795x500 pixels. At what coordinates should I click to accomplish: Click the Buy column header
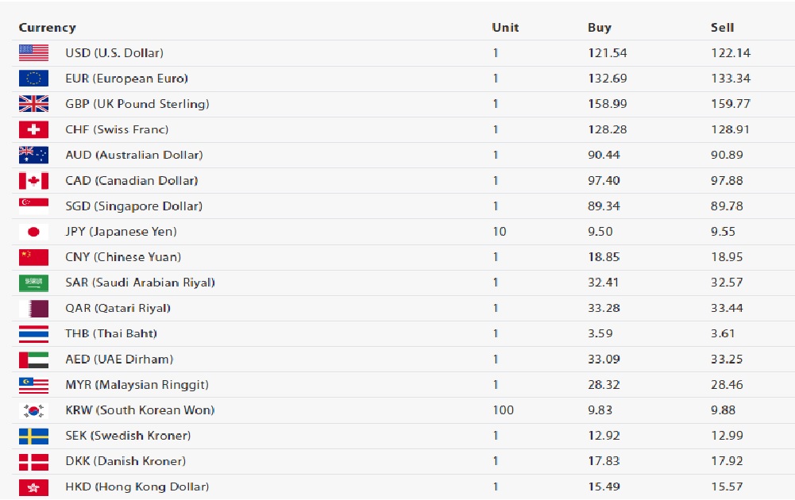[x=600, y=27]
